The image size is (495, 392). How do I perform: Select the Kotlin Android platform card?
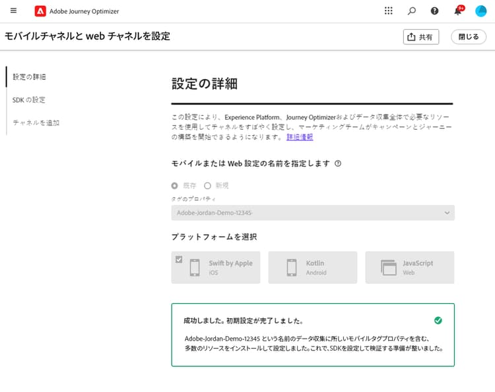[x=313, y=267]
